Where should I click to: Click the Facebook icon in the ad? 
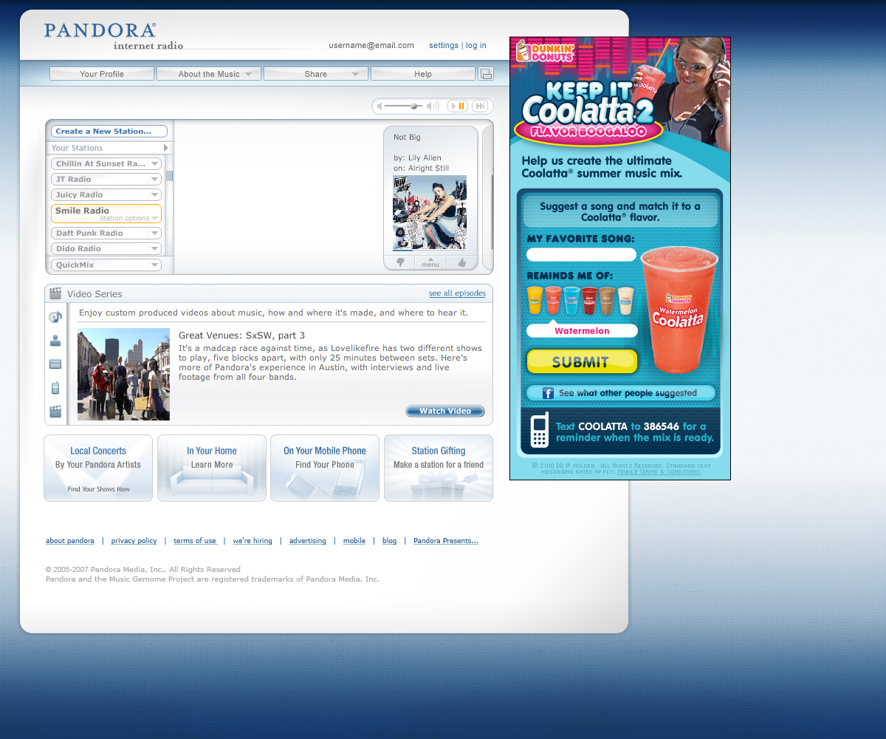[x=549, y=393]
